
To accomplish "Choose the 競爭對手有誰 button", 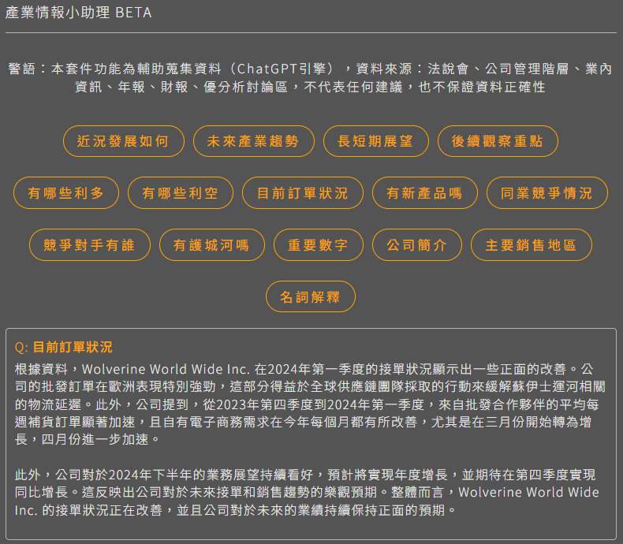I will (90, 245).
